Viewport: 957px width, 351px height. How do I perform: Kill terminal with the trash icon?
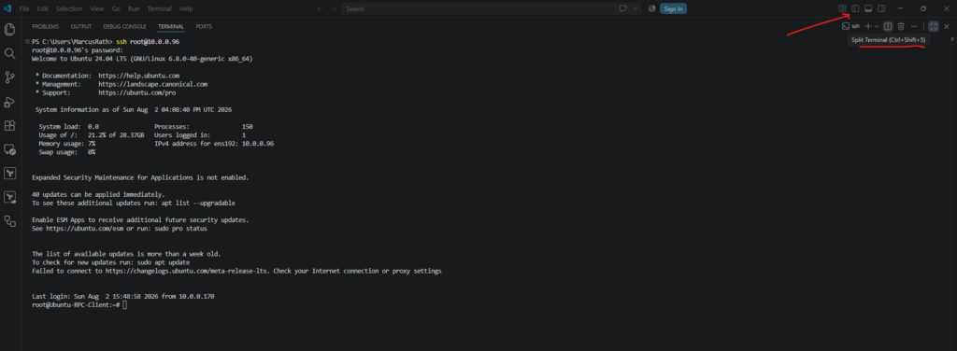click(901, 26)
